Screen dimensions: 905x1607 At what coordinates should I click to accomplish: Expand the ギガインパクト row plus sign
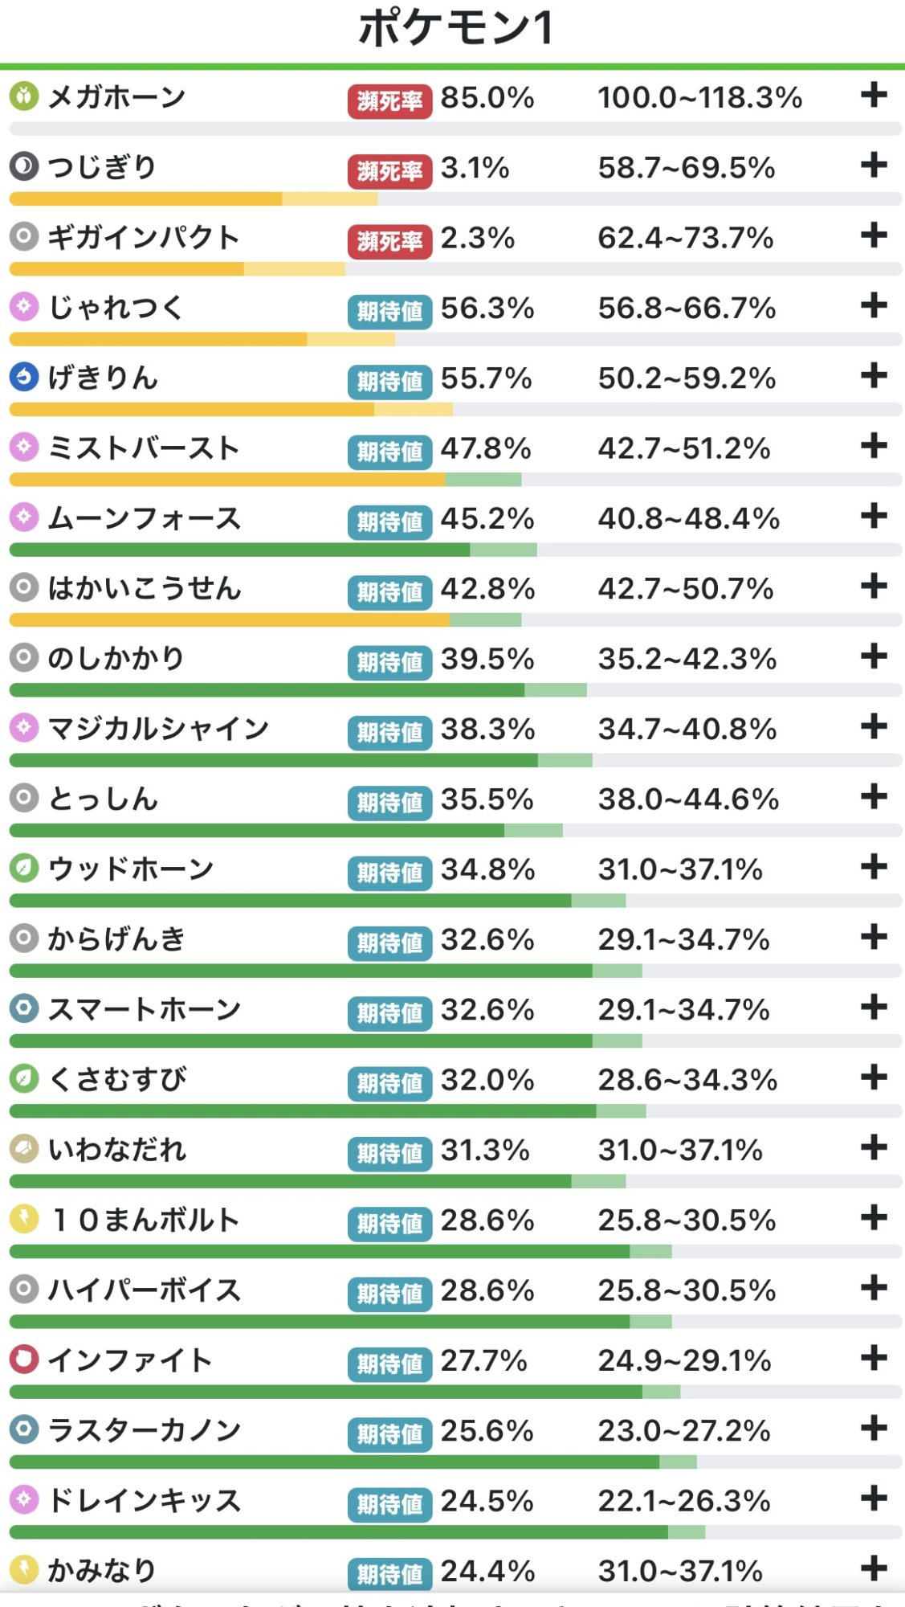pyautogui.click(x=874, y=236)
